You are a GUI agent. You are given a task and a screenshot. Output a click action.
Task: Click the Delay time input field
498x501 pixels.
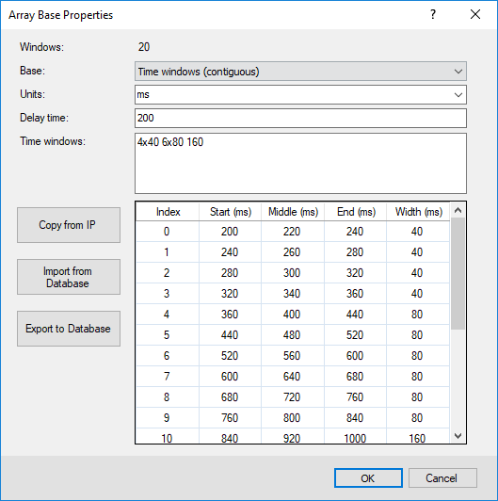300,119
